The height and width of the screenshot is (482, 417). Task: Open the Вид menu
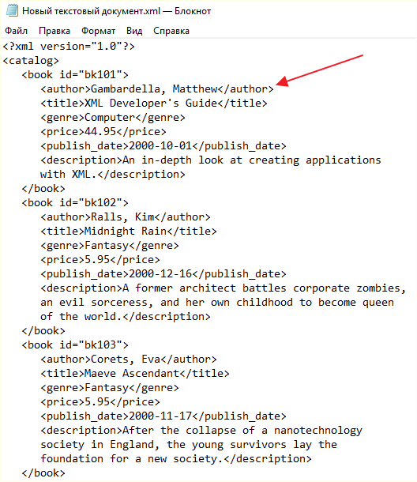click(134, 31)
